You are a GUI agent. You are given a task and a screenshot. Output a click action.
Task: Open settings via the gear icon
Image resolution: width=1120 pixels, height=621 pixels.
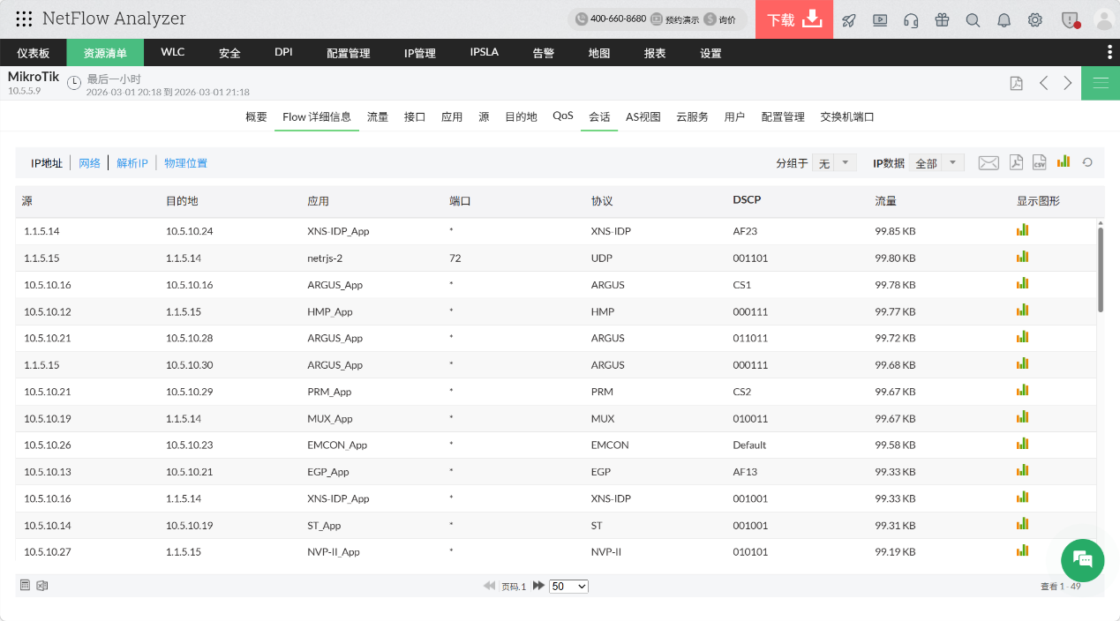pyautogui.click(x=1034, y=19)
